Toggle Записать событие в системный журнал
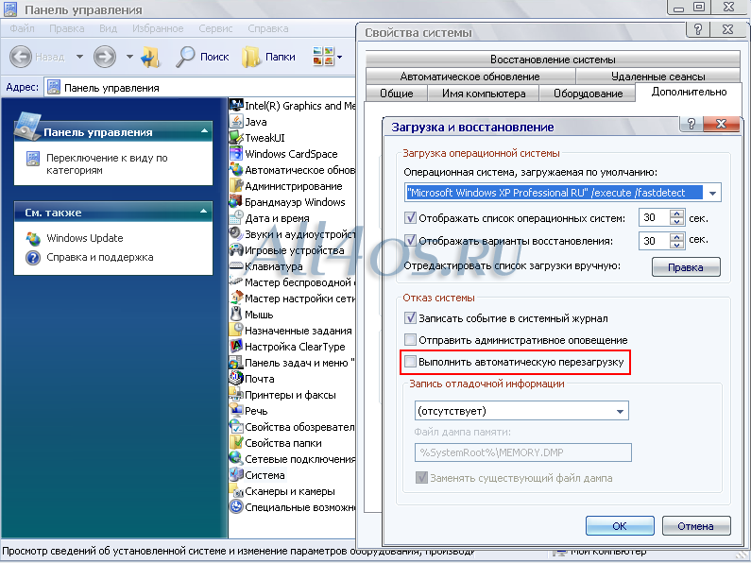The image size is (751, 563). click(410, 318)
